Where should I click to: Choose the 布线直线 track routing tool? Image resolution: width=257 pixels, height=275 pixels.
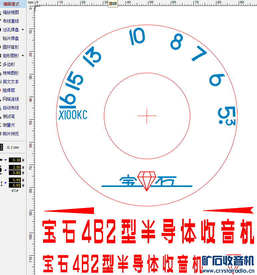[x=11, y=21]
